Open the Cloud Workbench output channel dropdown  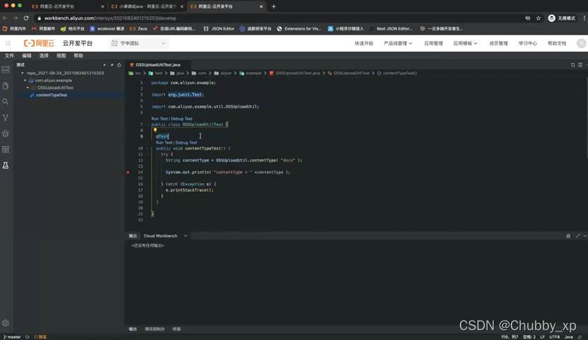coord(166,235)
